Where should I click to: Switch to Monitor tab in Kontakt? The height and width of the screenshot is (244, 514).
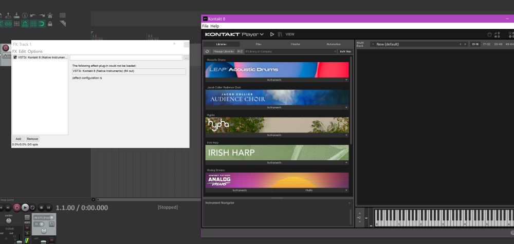pos(296,44)
